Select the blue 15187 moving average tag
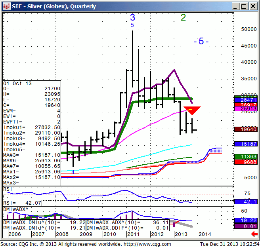Screen dimensions: 260x247 (246, 144)
